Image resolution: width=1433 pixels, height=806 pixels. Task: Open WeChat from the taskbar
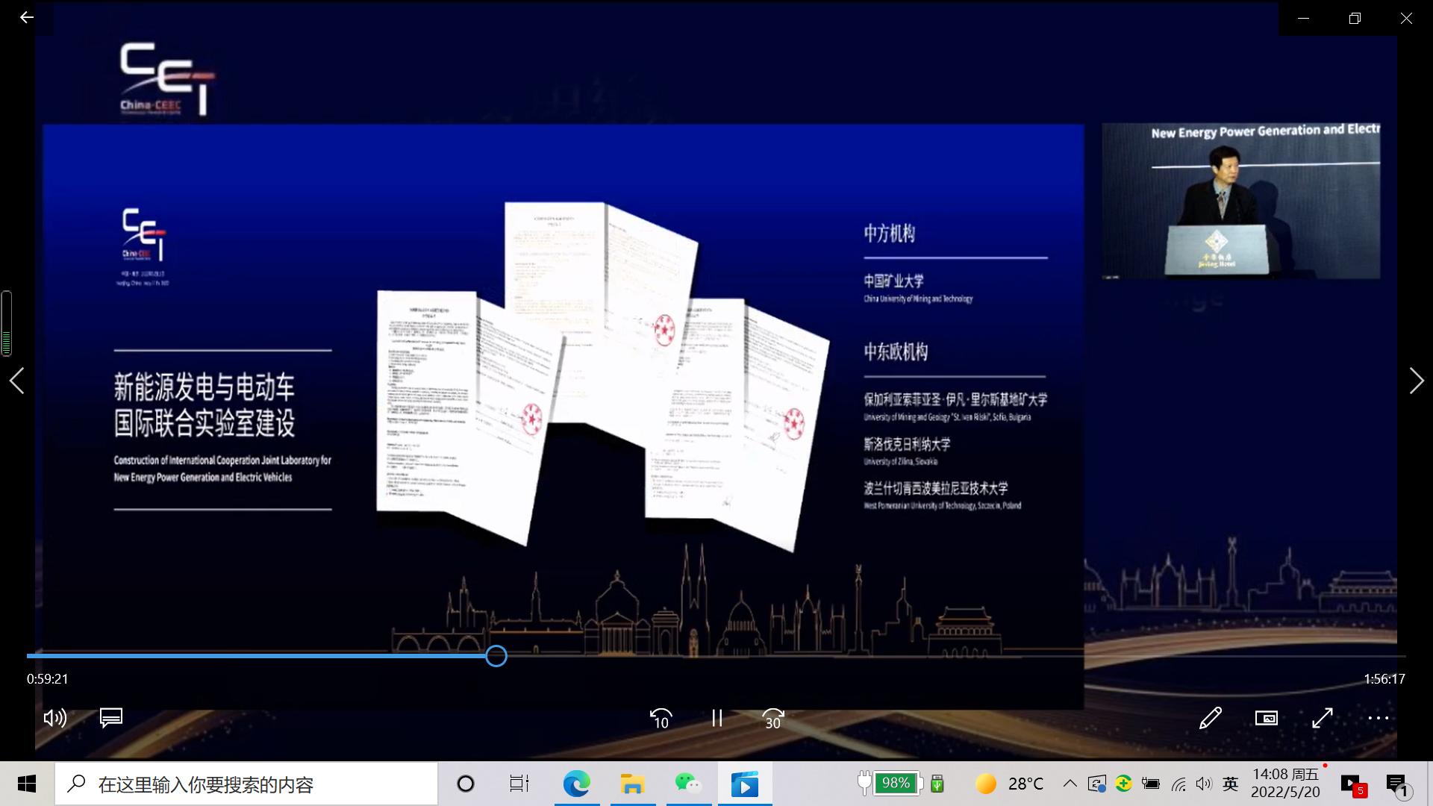688,784
